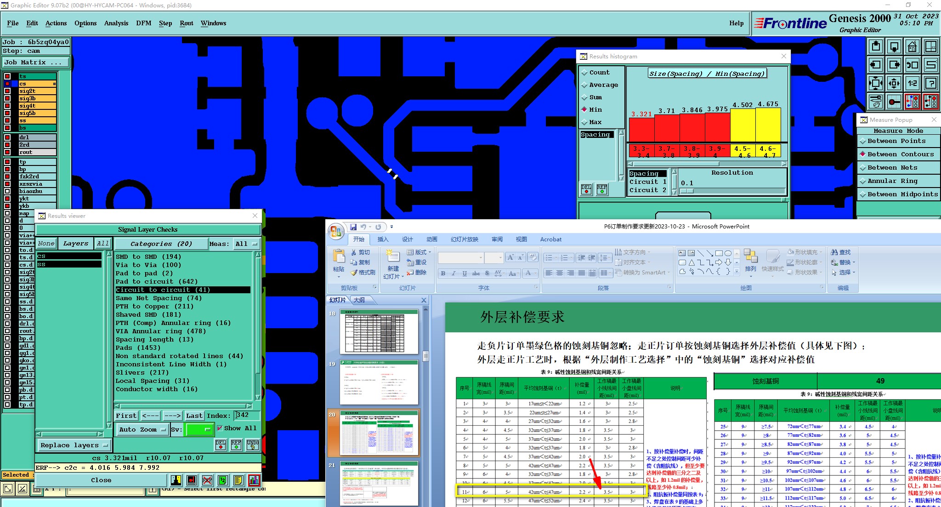This screenshot has width=941, height=507.
Task: Click the Job Matrix button
Action: point(36,63)
